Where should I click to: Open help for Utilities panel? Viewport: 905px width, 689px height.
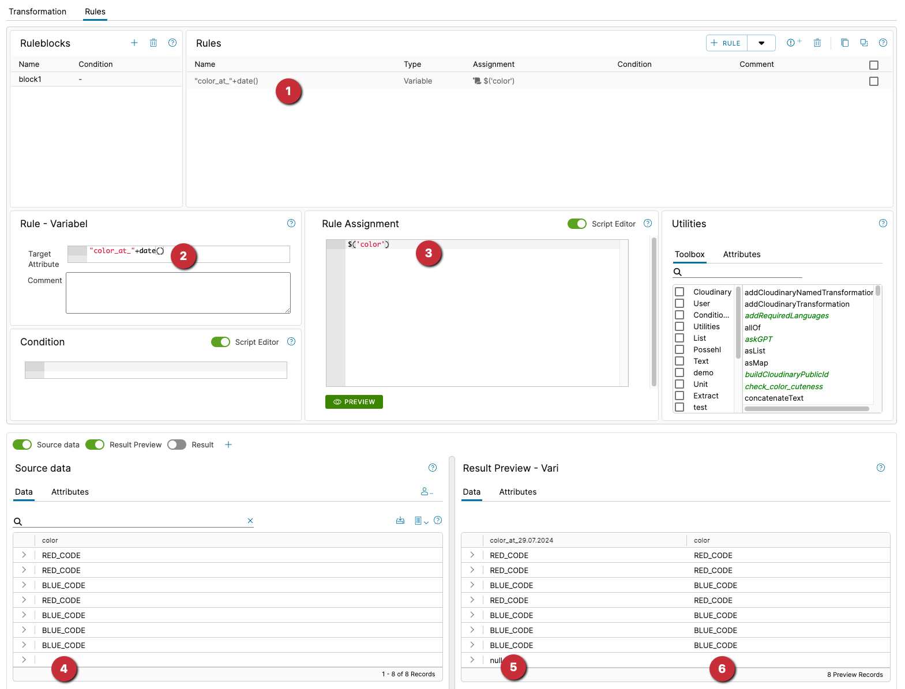(x=883, y=224)
